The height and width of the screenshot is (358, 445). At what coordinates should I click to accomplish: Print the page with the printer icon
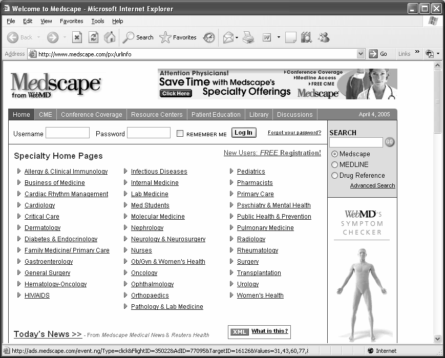pyautogui.click(x=248, y=37)
